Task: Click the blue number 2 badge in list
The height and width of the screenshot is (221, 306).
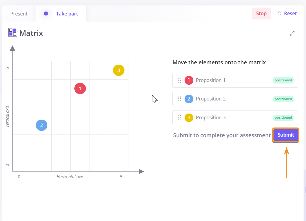Action: point(189,99)
